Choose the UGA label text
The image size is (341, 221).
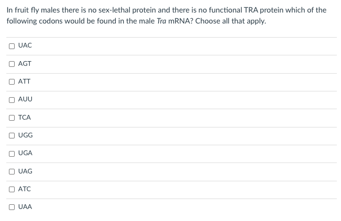[x=25, y=153]
